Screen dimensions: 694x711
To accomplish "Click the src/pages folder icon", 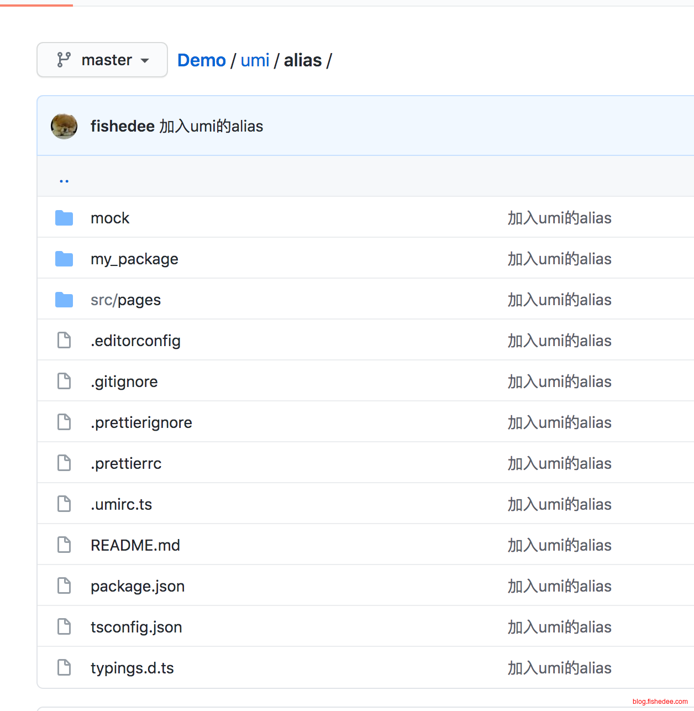I will point(64,300).
